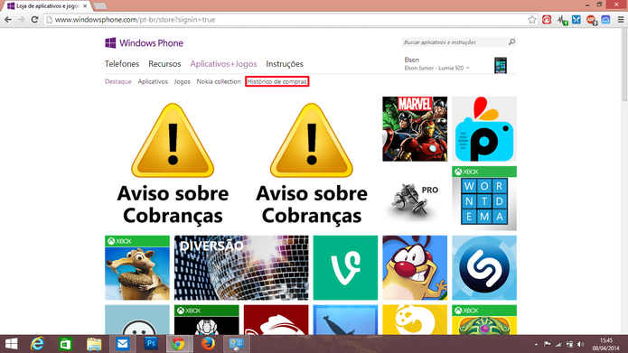Go to the Nokia collection section
Viewport: 628px width, 353px height.
(x=219, y=81)
